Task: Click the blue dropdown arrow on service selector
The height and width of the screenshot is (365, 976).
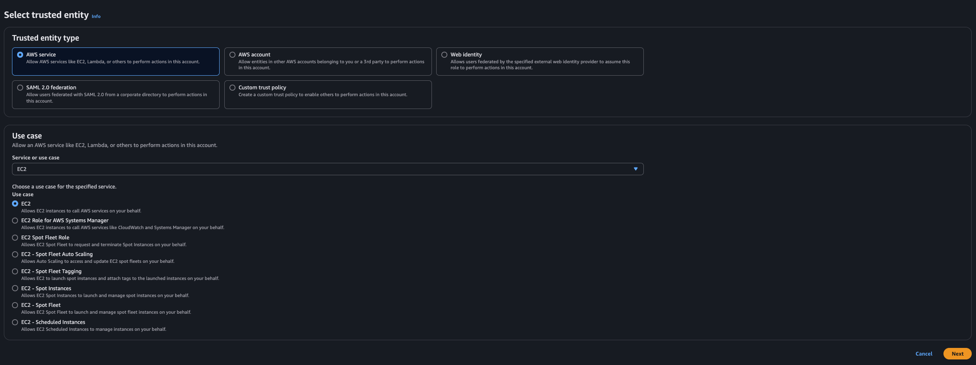Action: click(x=636, y=169)
